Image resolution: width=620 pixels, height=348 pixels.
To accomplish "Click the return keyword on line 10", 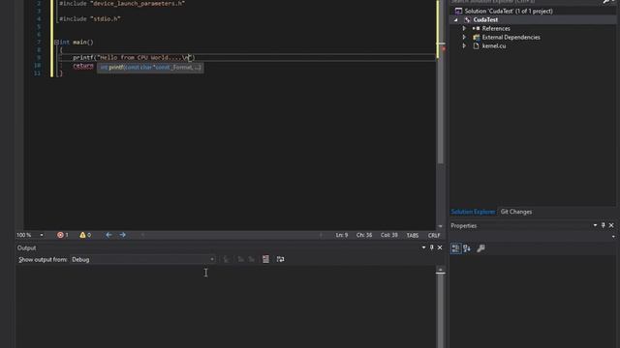I will [83, 66].
